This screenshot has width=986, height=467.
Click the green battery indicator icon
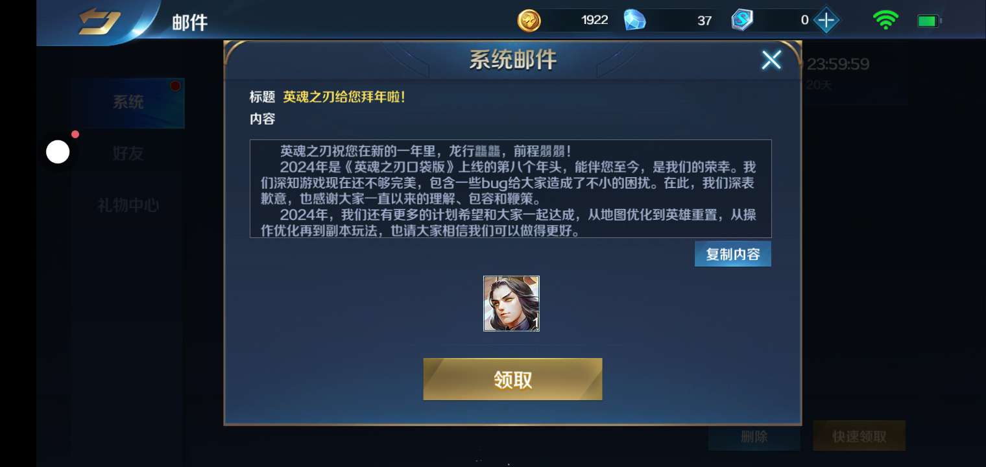[929, 21]
